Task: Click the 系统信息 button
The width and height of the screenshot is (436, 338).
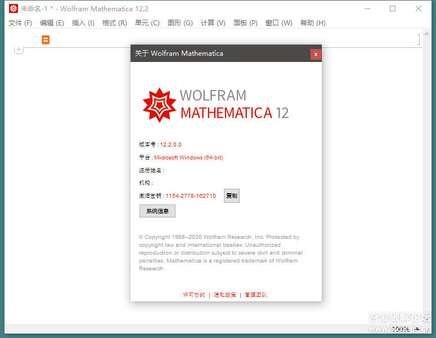Action: [x=158, y=211]
